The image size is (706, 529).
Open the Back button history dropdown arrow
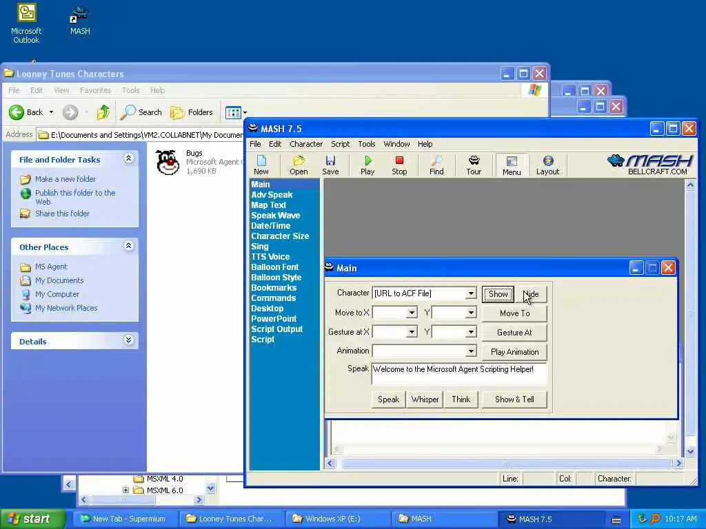[51, 112]
